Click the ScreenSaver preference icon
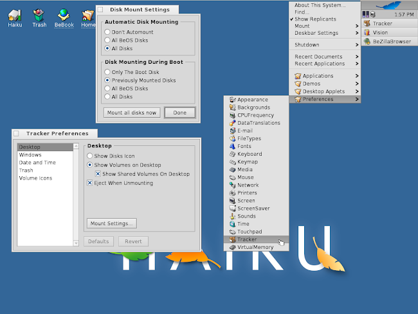This screenshot has width=418, height=314. [232, 208]
